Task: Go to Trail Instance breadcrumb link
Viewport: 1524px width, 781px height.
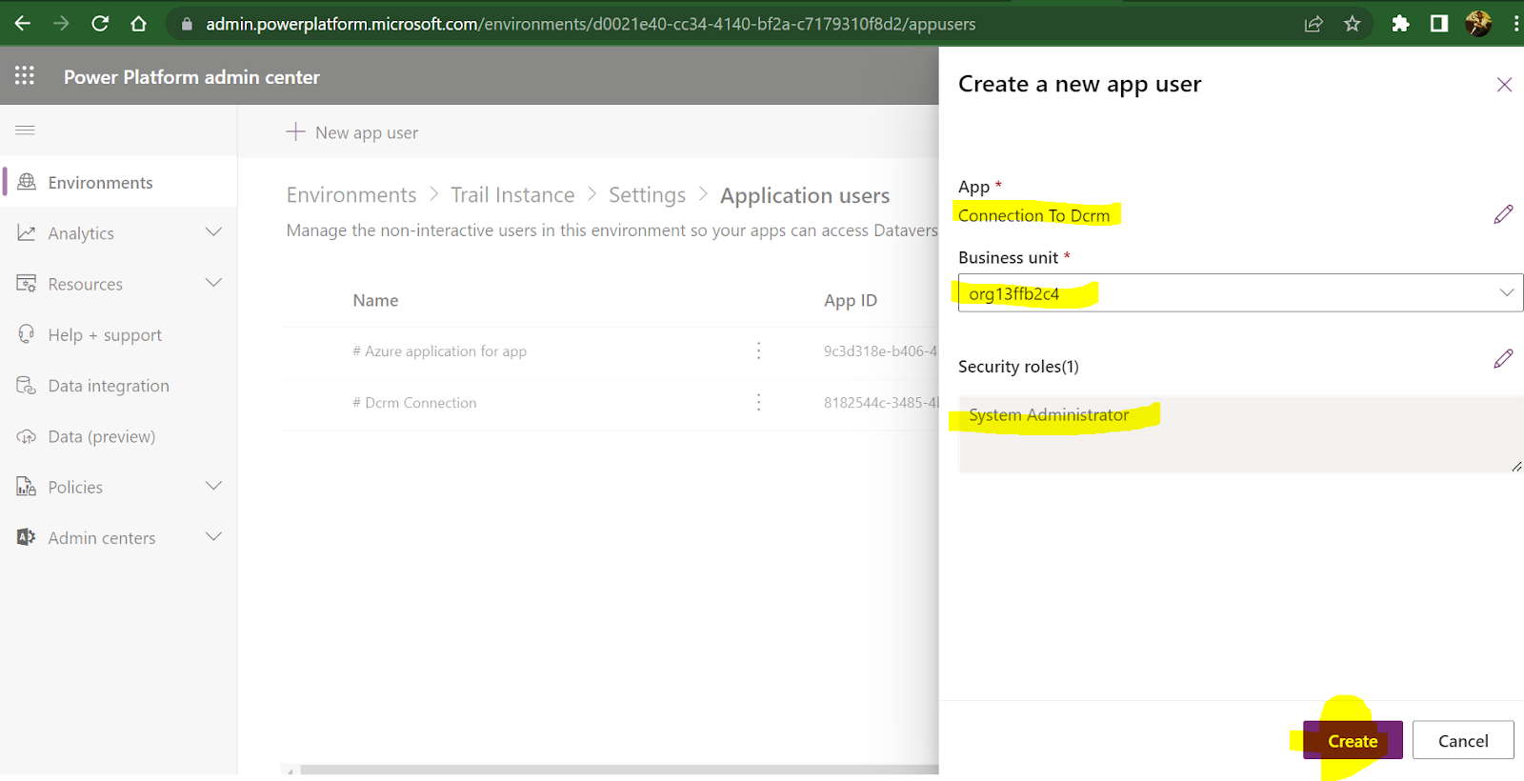Action: click(512, 195)
